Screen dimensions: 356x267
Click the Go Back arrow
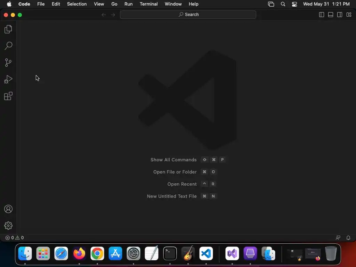point(104,15)
